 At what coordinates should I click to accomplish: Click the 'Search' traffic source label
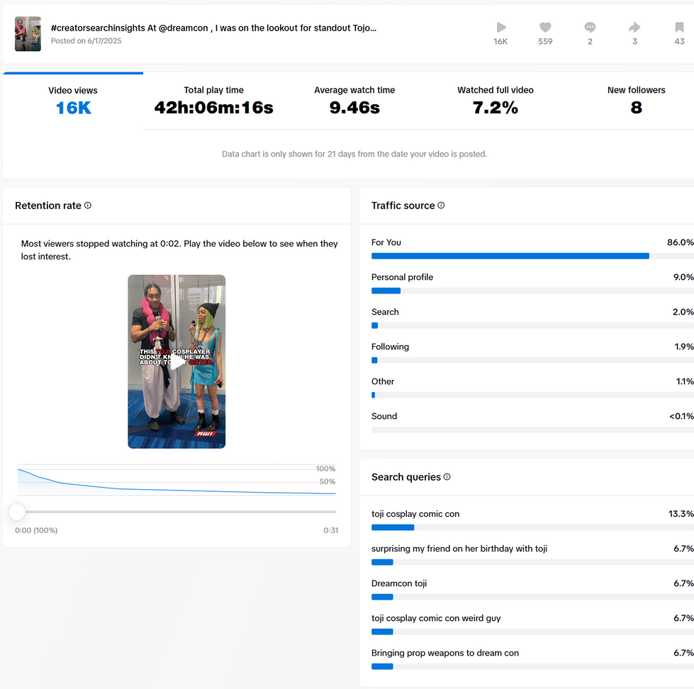click(385, 311)
